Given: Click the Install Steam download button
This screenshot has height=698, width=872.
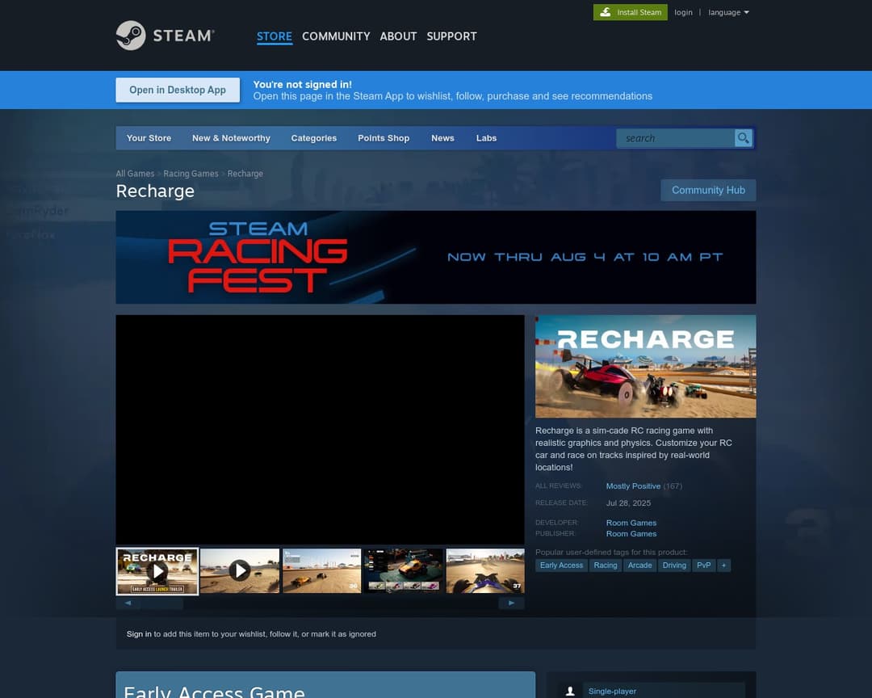Looking at the screenshot, I should point(631,12).
